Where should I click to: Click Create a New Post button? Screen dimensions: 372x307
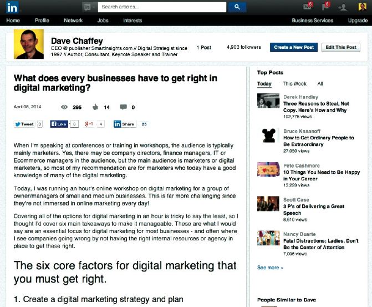click(x=294, y=47)
